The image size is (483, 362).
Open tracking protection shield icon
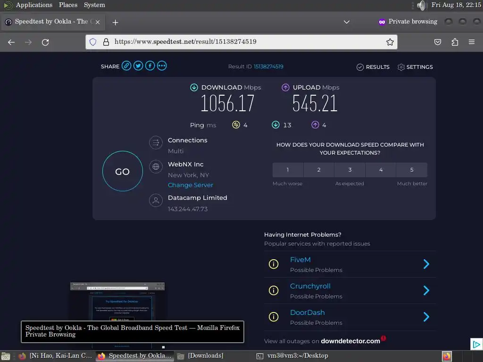[x=93, y=42]
